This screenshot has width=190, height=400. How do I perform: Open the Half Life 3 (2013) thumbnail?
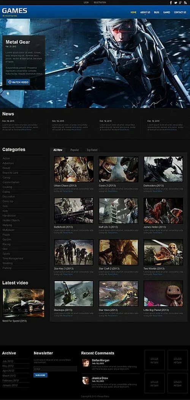click(119, 211)
